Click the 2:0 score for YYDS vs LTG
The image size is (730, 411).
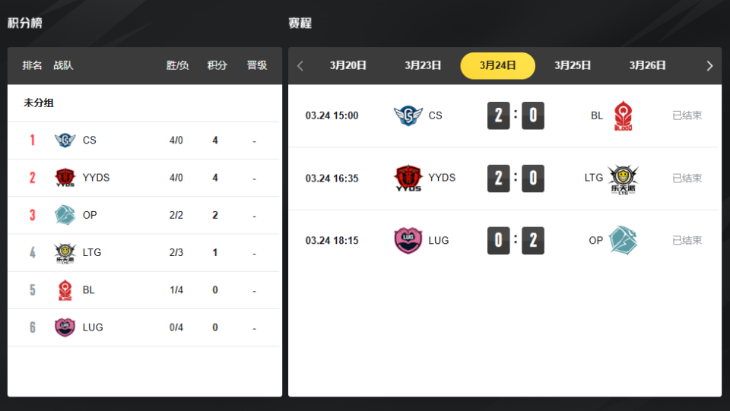tap(516, 179)
